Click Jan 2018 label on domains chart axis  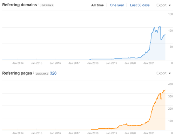93,63
